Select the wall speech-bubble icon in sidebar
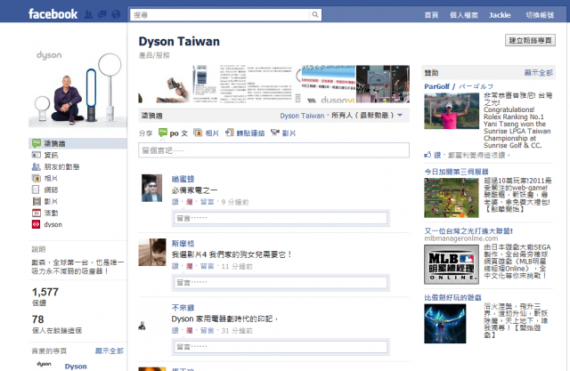This screenshot has width=570, height=371. point(37,143)
